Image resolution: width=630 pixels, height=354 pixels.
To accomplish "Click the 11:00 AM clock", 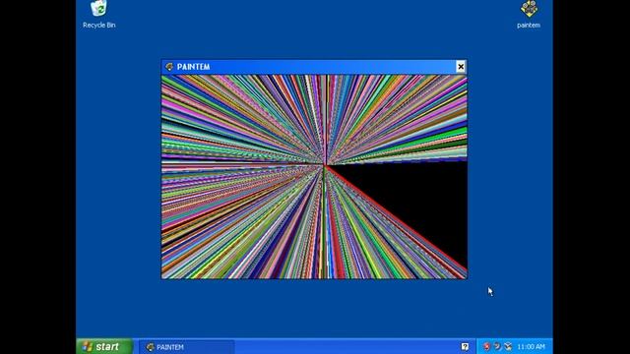I will pos(532,347).
